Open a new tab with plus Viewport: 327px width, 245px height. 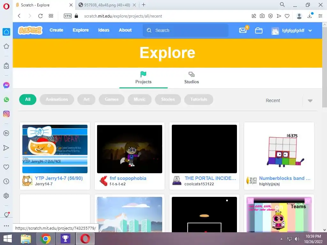[143, 5]
